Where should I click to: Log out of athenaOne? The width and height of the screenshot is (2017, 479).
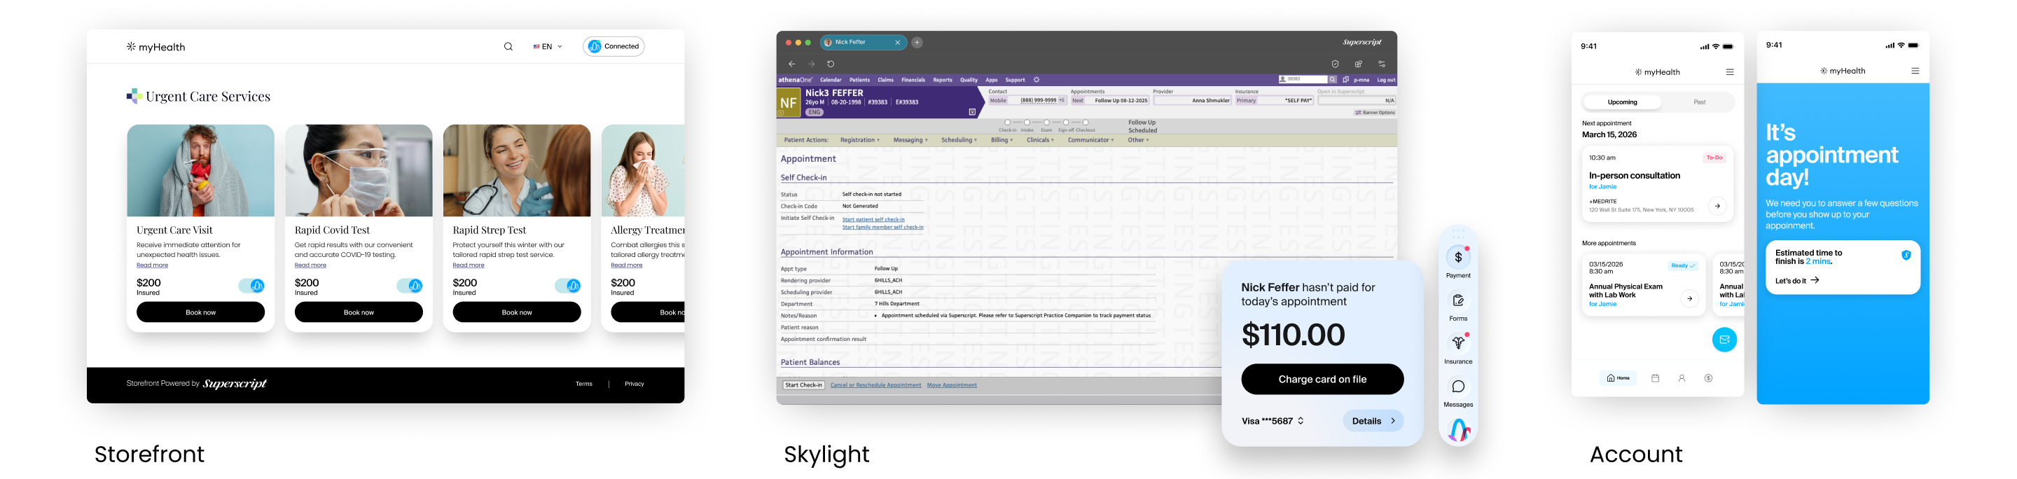click(1386, 80)
